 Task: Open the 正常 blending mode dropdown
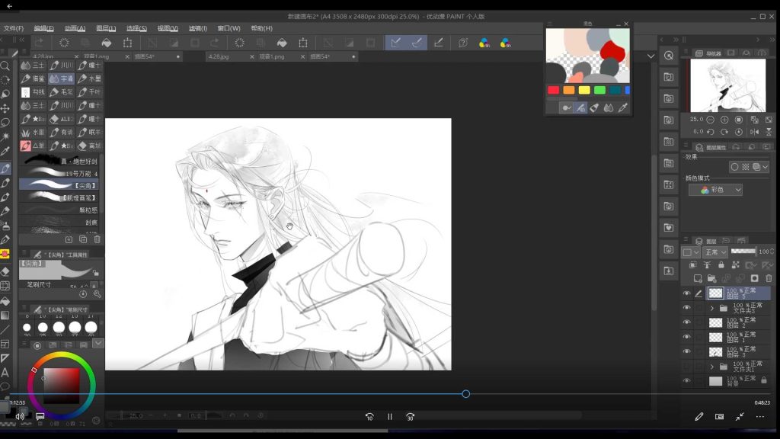(714, 252)
